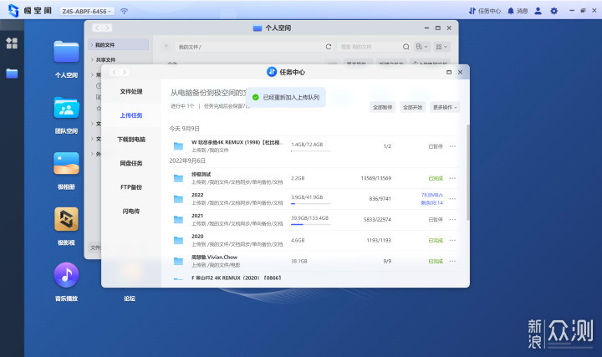602x357 pixels.
Task: Expand the 更多操作 dropdown
Action: pos(445,108)
